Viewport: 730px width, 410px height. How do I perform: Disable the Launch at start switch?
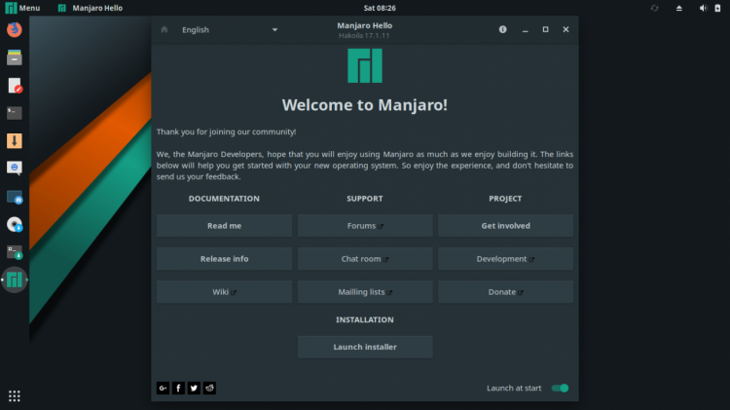pos(560,389)
